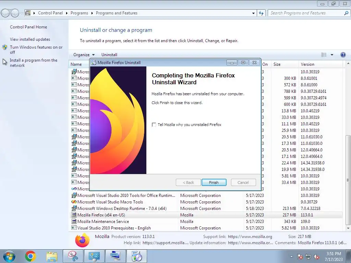This screenshot has height=263, width=351.
Task: Show hidden tray icons arrow
Action: [x=291, y=256]
